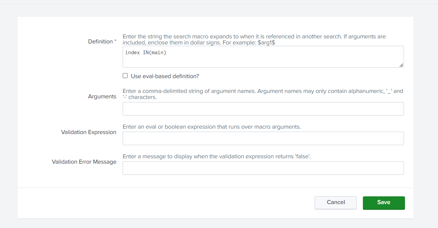Viewport: 438px width, 228px height.
Task: Click the Validation Expression input field
Action: (263, 138)
